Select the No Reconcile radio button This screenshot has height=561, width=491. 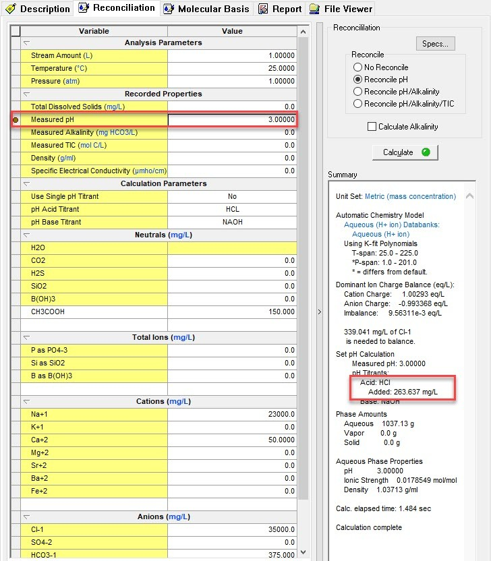(x=357, y=67)
